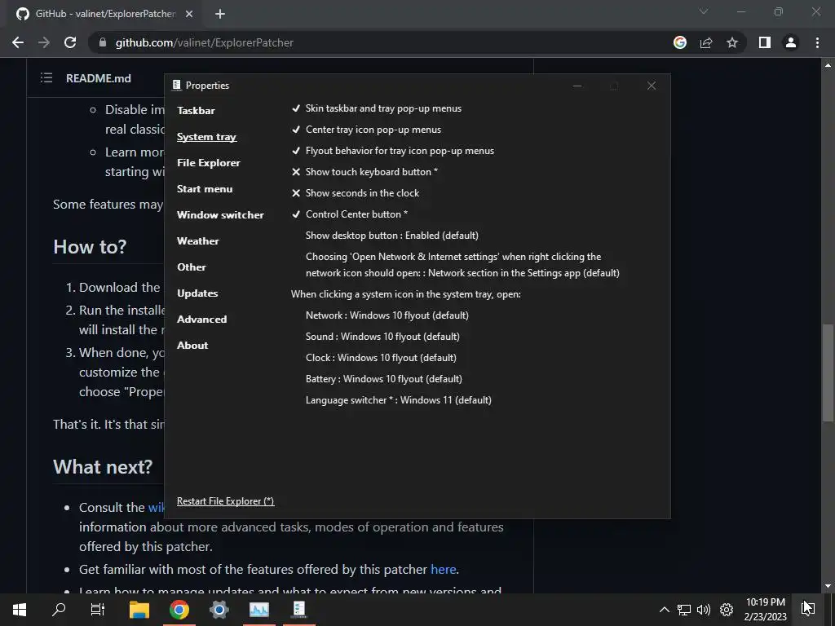Screen dimensions: 835x626
Task: Toggle Control Center button option
Action: click(349, 214)
